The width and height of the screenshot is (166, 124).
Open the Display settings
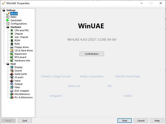click(x=19, y=67)
